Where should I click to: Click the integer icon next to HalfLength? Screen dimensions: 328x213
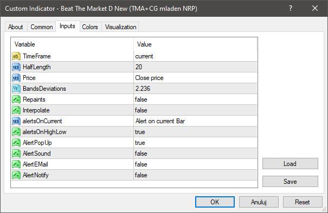click(x=16, y=67)
